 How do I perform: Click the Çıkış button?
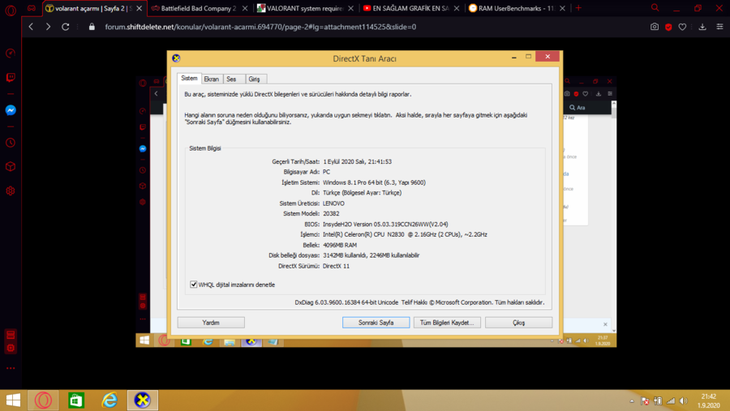518,323
